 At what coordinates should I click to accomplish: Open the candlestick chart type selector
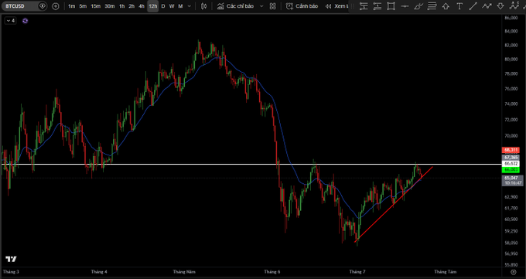pyautogui.click(x=203, y=6)
